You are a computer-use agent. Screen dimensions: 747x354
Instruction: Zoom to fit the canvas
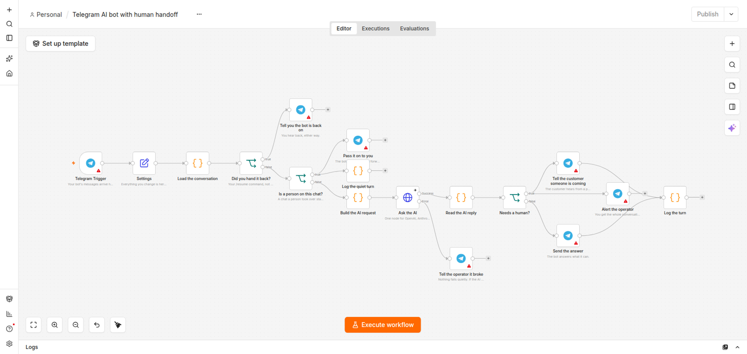34,325
